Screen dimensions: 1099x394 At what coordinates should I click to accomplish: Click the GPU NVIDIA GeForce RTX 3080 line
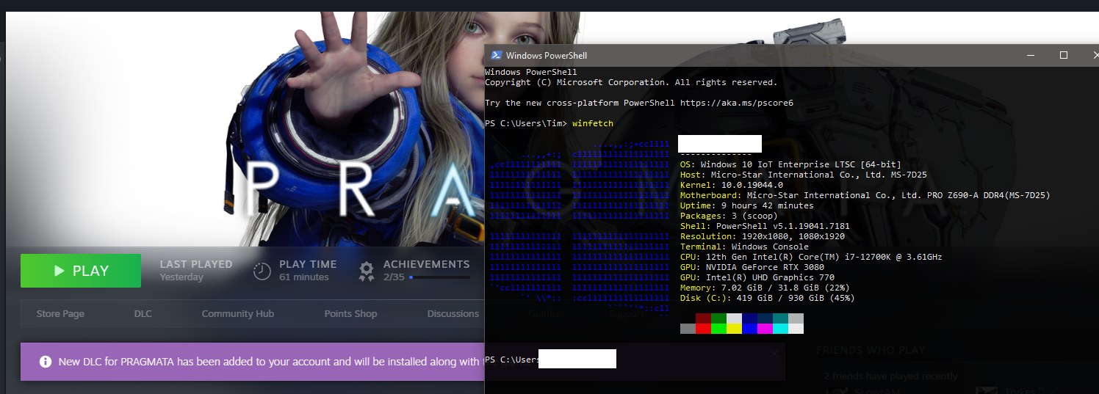[x=752, y=267]
